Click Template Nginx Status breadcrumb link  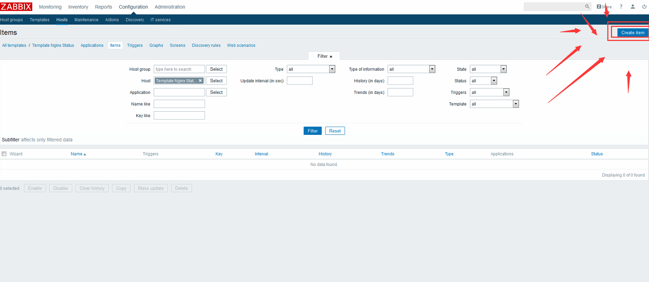click(53, 45)
